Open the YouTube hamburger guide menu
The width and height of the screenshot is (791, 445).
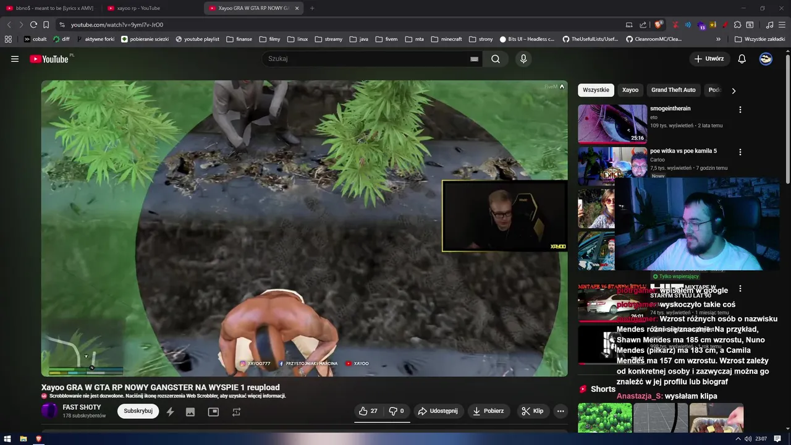coord(15,59)
